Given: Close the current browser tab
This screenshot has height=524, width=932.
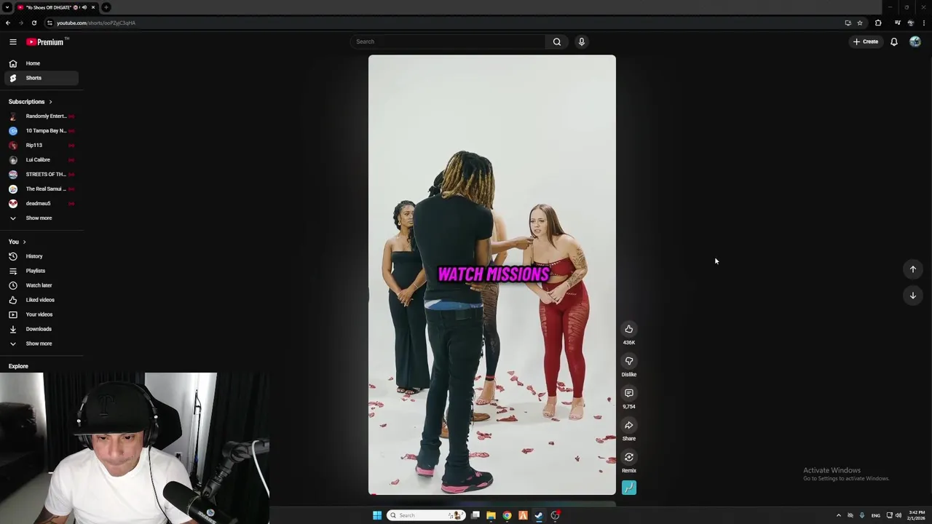Looking at the screenshot, I should (93, 7).
